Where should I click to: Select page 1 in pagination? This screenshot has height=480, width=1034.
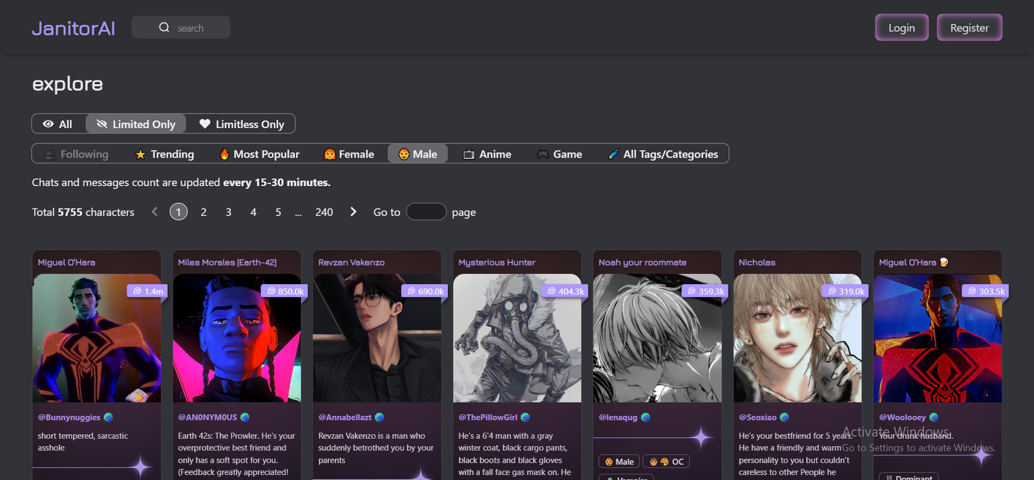178,212
